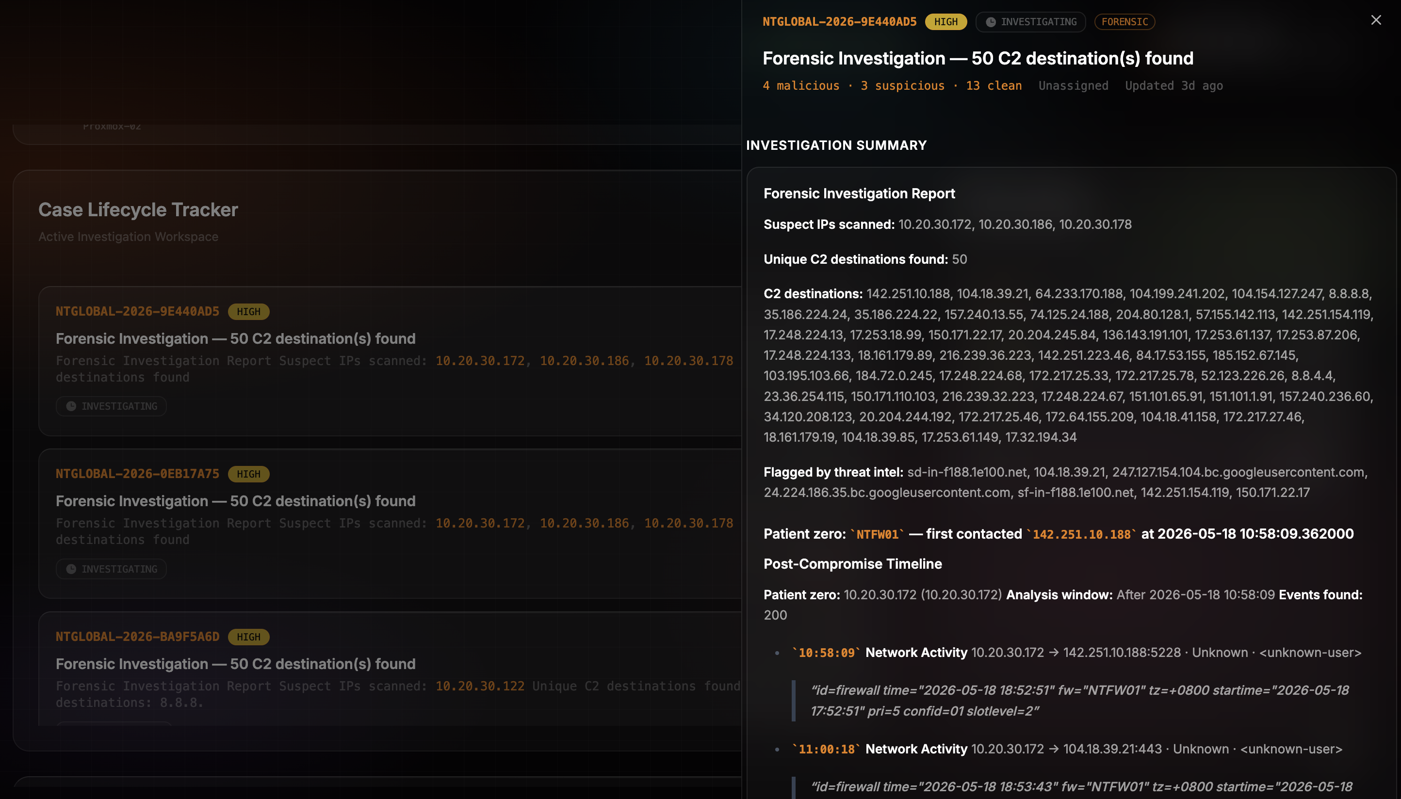Select the 247.127.154.104.bc.googleusercontent.com flagged host
This screenshot has height=799, width=1401.
click(x=1238, y=472)
